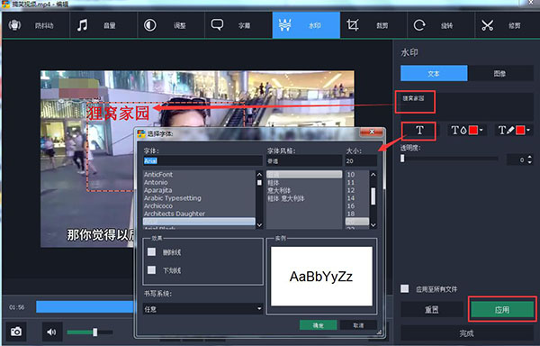Click the watermark text input box
This screenshot has height=346, width=540.
(466, 106)
